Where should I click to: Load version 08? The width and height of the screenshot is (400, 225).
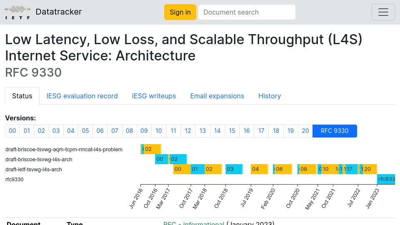(x=129, y=131)
